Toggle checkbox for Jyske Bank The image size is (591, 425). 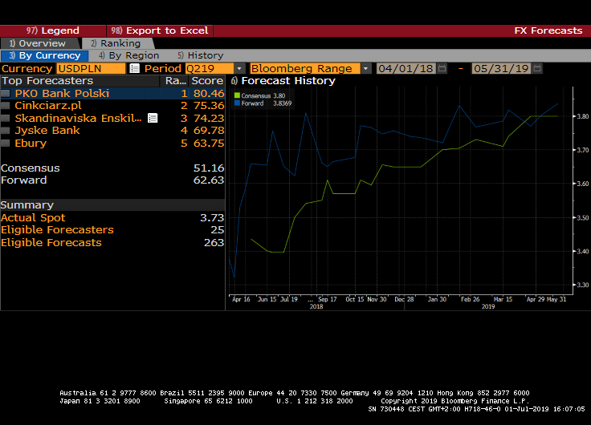tap(6, 131)
